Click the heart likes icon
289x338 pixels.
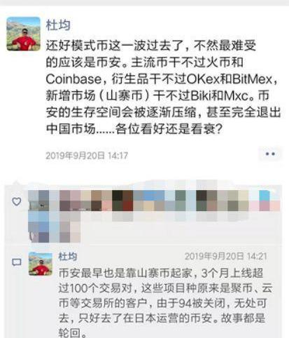coord(17,201)
